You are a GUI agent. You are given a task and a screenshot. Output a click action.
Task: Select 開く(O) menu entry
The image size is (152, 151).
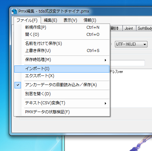62,35
